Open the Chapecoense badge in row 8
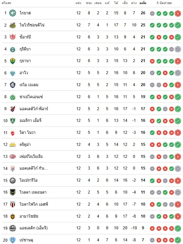 13,97
